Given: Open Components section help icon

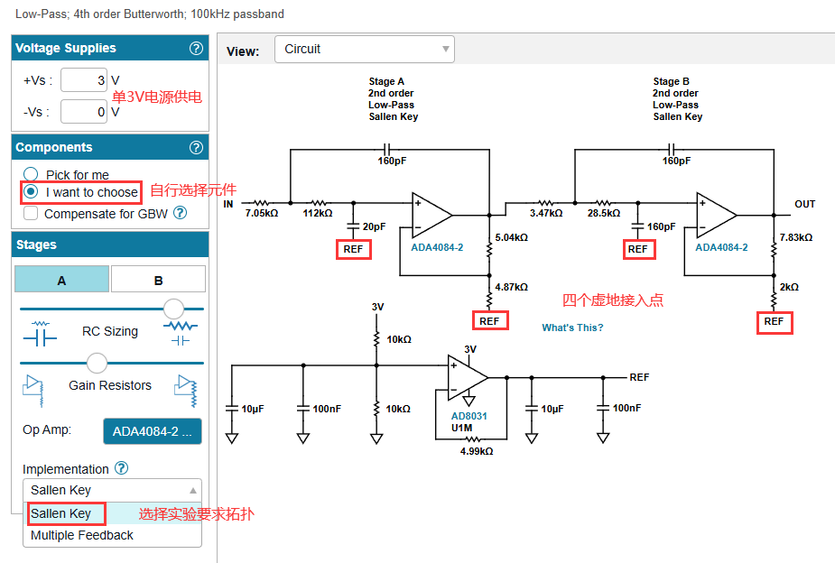Looking at the screenshot, I should pos(196,148).
